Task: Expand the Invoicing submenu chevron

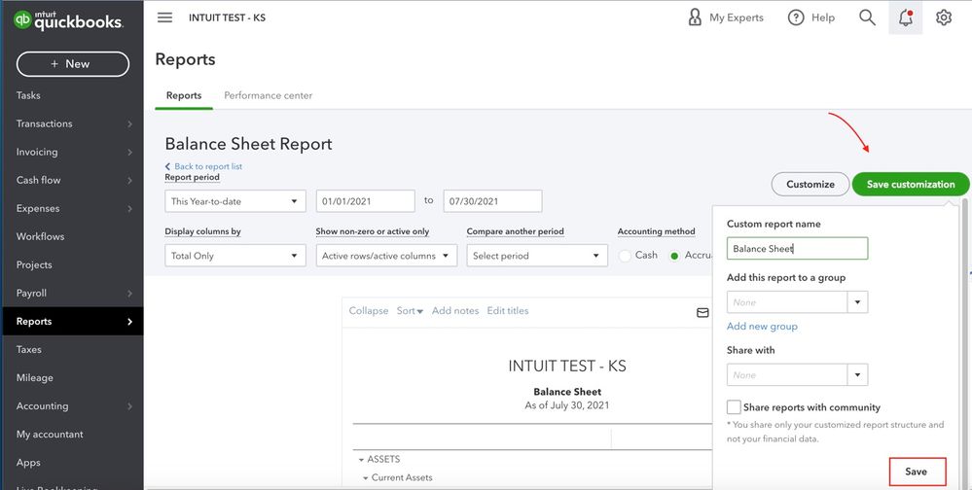Action: pos(129,152)
